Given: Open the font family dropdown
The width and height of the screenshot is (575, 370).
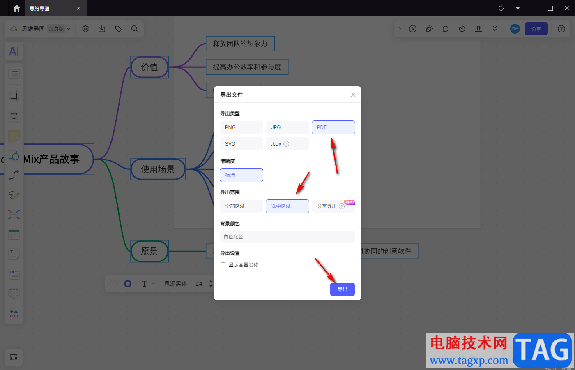Looking at the screenshot, I should (175, 284).
